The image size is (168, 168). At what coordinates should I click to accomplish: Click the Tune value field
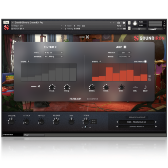[x=142, y=26]
